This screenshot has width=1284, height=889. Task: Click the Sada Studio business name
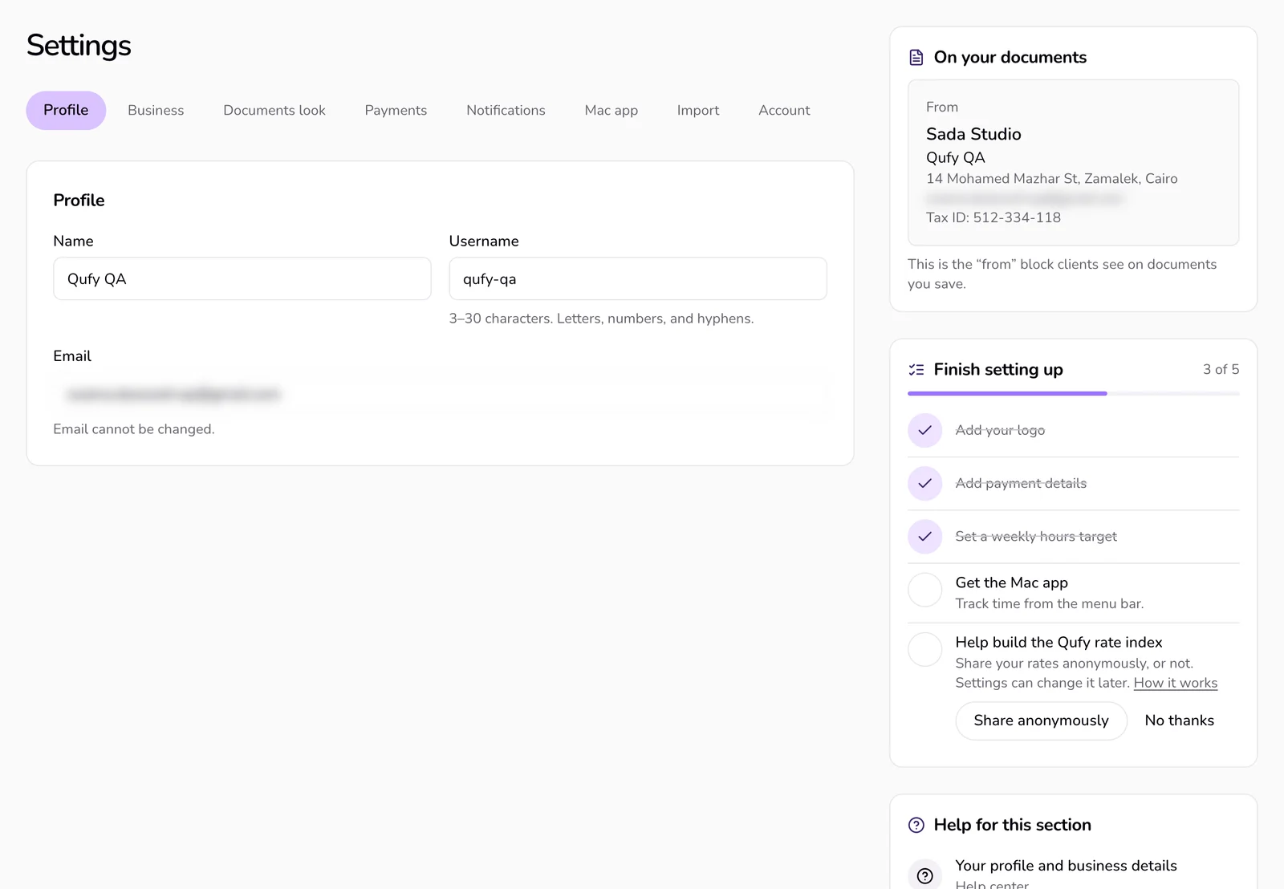pyautogui.click(x=973, y=134)
